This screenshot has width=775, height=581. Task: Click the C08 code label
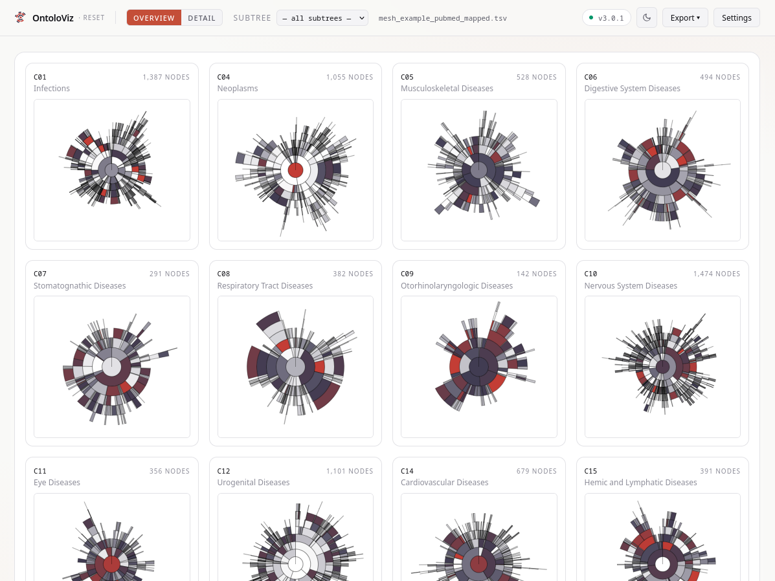click(223, 274)
